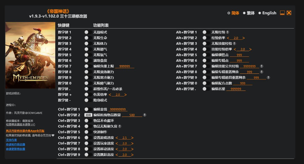
Task: Click info icon beside 物品无限耐久度
Action: (x=120, y=126)
